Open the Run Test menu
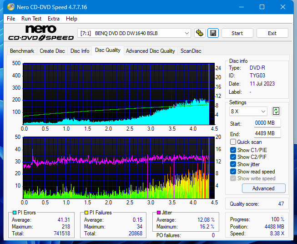Screen dimensions: 297x244 [31, 19]
